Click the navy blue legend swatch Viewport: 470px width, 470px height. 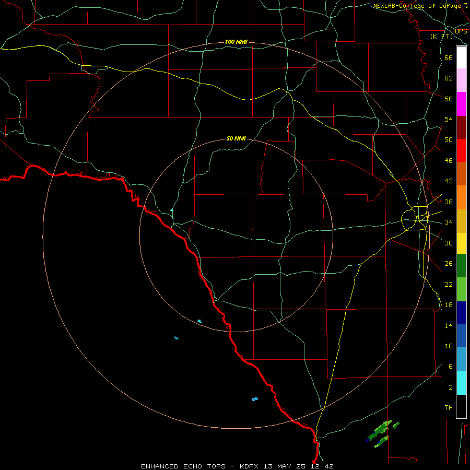coord(461,313)
